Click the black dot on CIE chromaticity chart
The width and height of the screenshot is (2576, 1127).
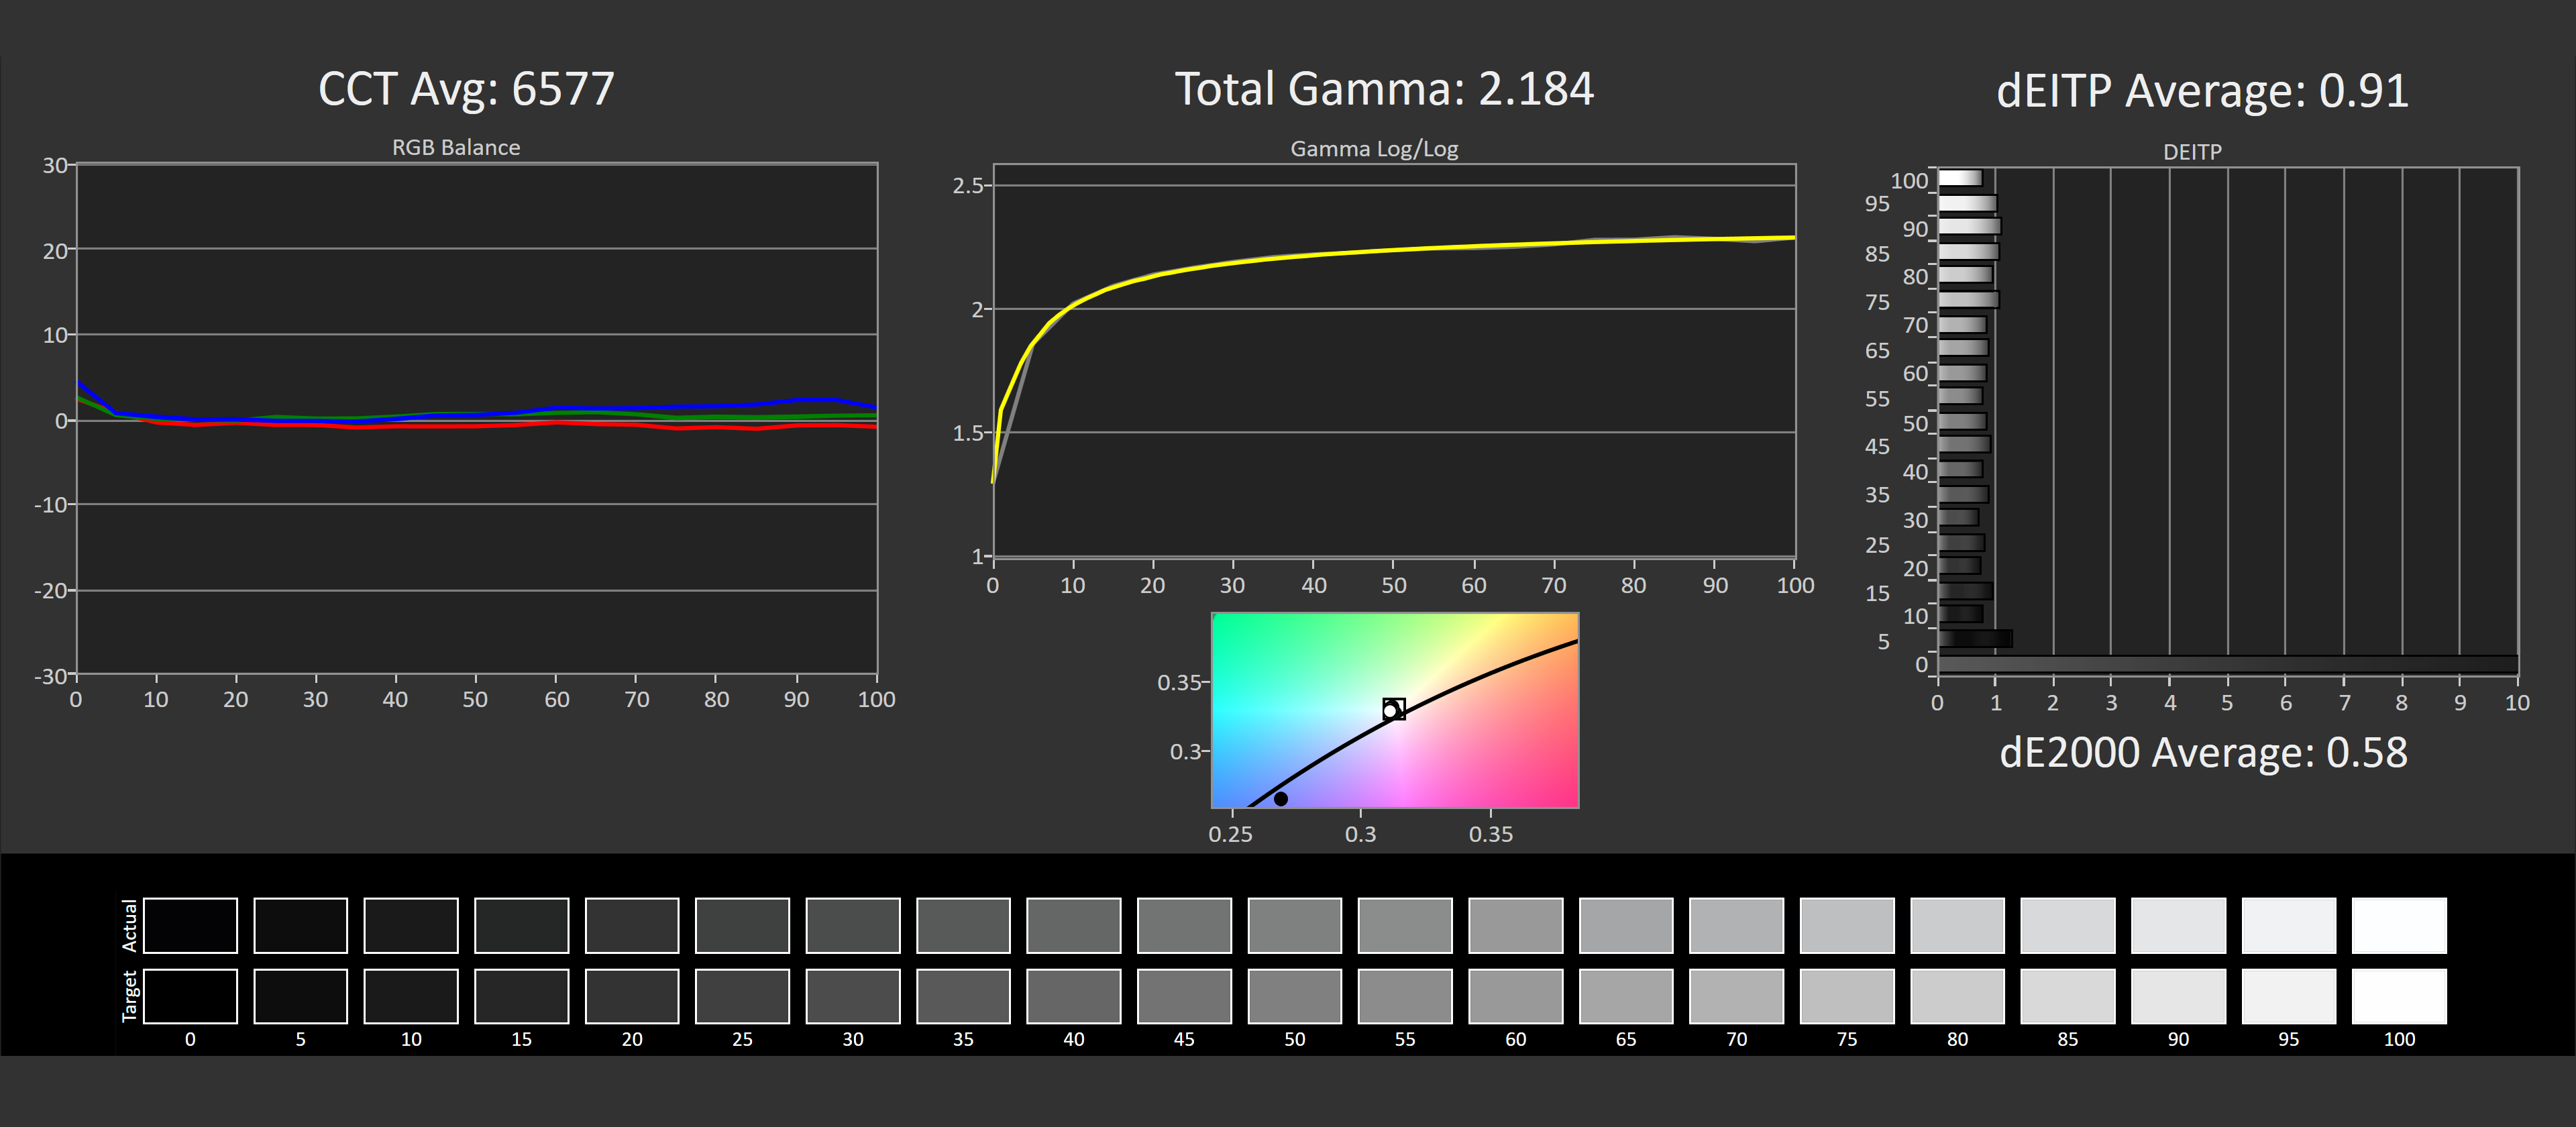1280,799
